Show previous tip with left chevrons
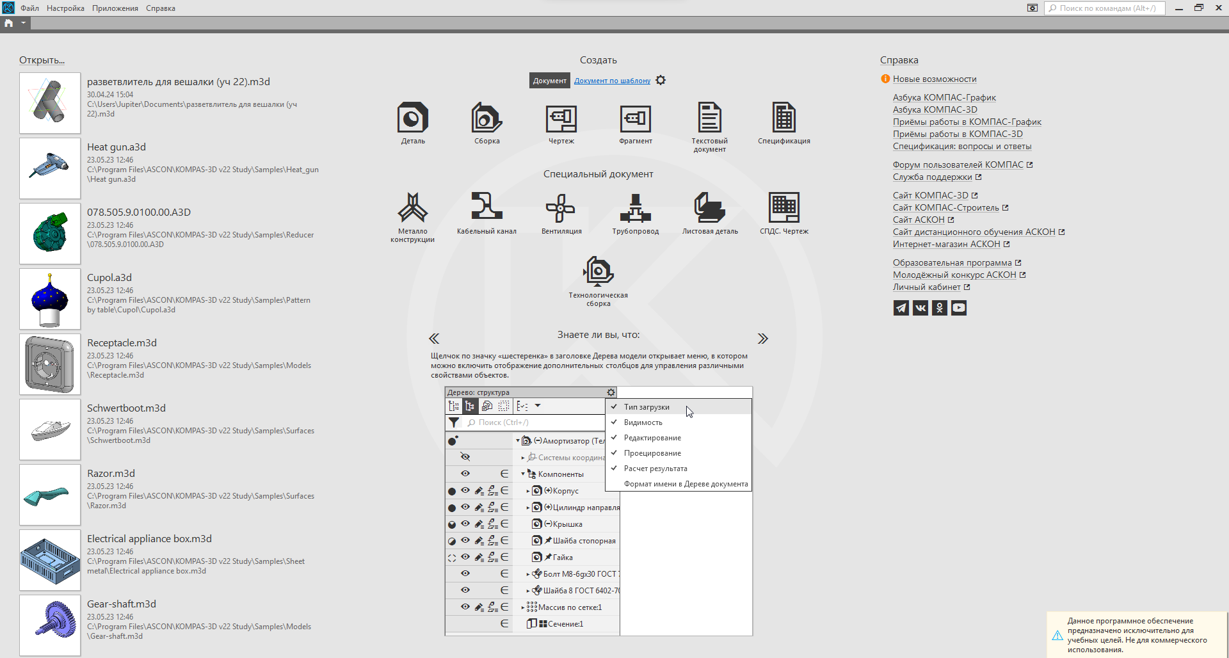Screen dimensions: 1229x658 pos(434,339)
